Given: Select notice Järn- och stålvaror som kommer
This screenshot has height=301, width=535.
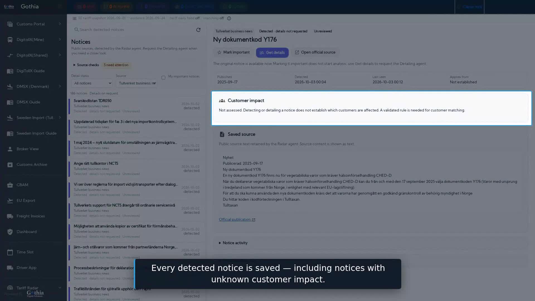Looking at the screenshot, I should click(x=136, y=252).
